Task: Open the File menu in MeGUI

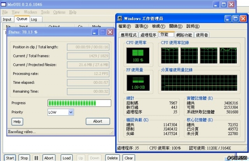Action: [5, 12]
